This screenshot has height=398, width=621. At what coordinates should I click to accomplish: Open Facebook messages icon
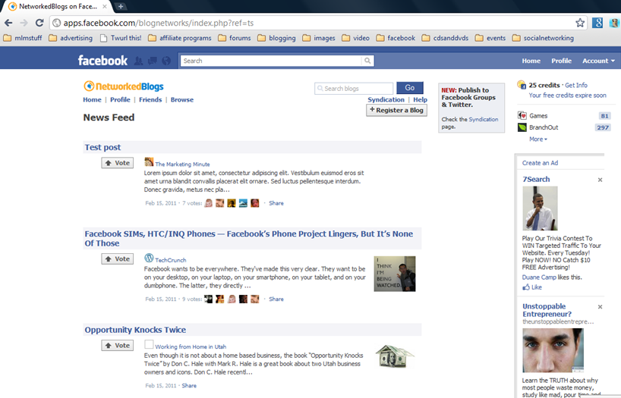pos(153,61)
